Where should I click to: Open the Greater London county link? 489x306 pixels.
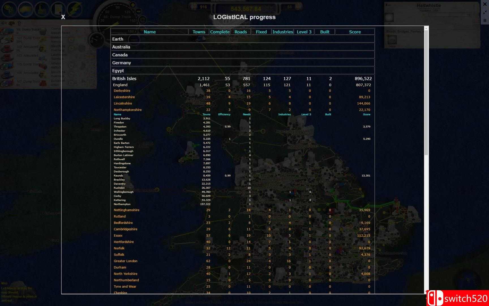click(125, 261)
